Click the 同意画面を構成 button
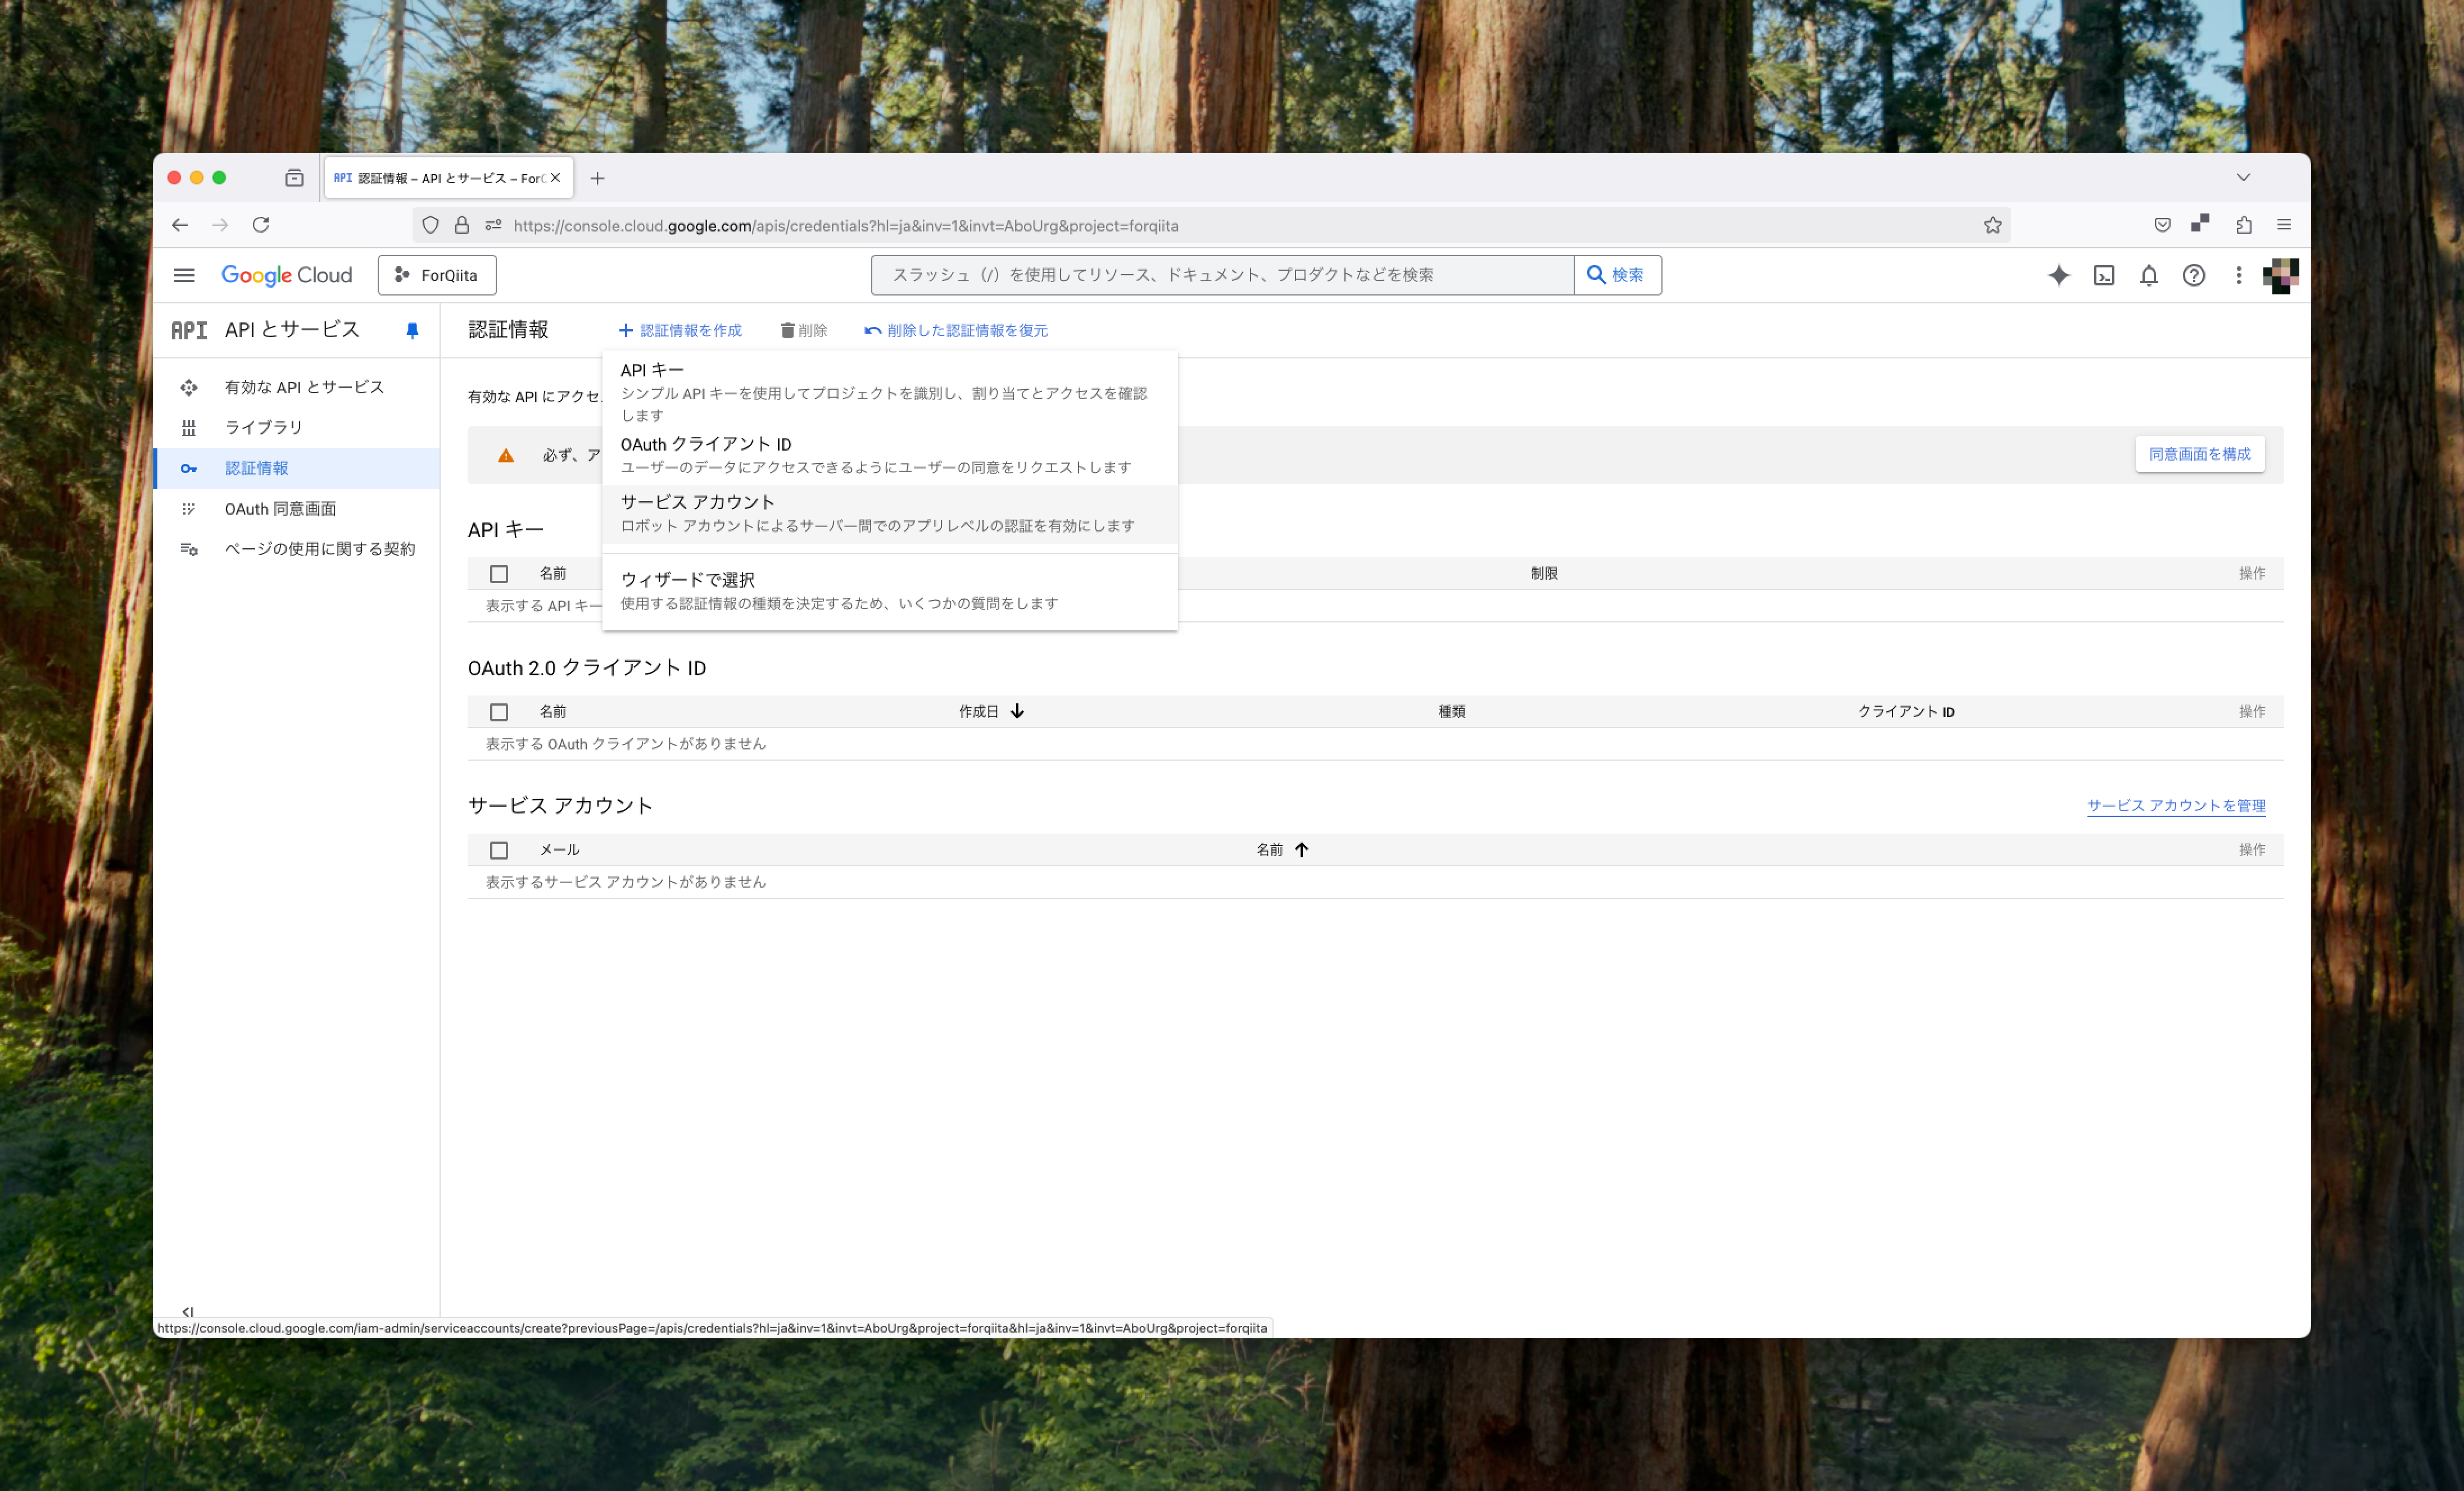 [x=2199, y=454]
